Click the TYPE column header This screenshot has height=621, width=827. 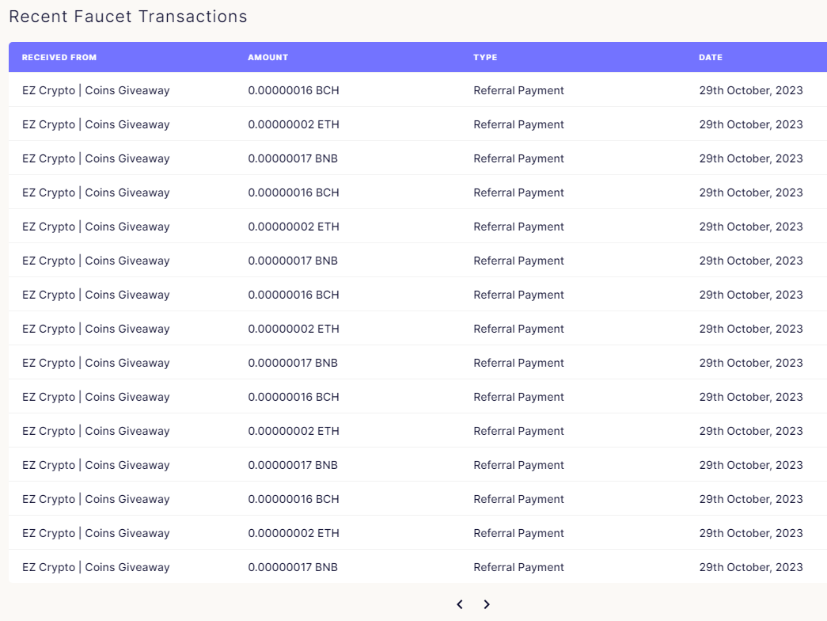(485, 57)
